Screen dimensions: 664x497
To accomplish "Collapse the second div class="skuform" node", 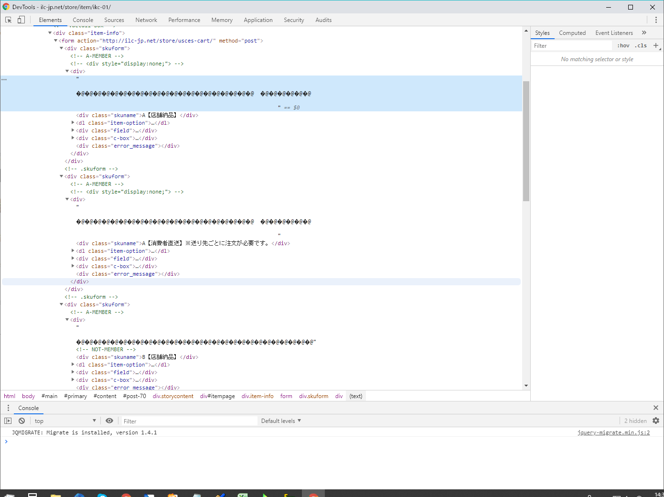I will point(61,176).
